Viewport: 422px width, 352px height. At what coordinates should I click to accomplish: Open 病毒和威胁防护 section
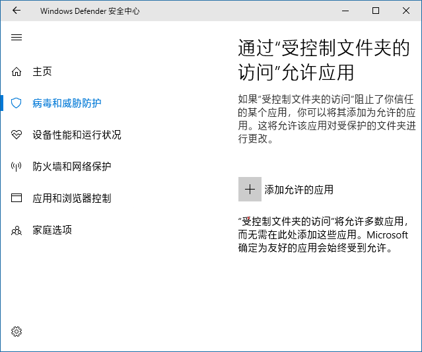point(67,103)
